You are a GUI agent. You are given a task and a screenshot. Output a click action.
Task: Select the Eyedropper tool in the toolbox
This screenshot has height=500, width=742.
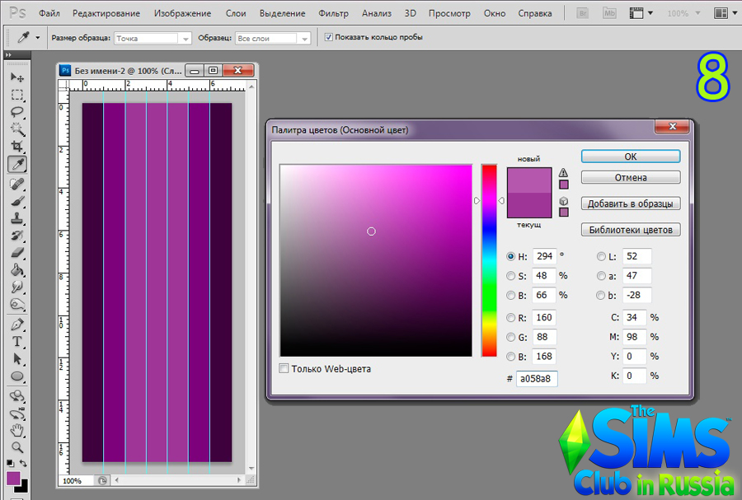pyautogui.click(x=17, y=164)
